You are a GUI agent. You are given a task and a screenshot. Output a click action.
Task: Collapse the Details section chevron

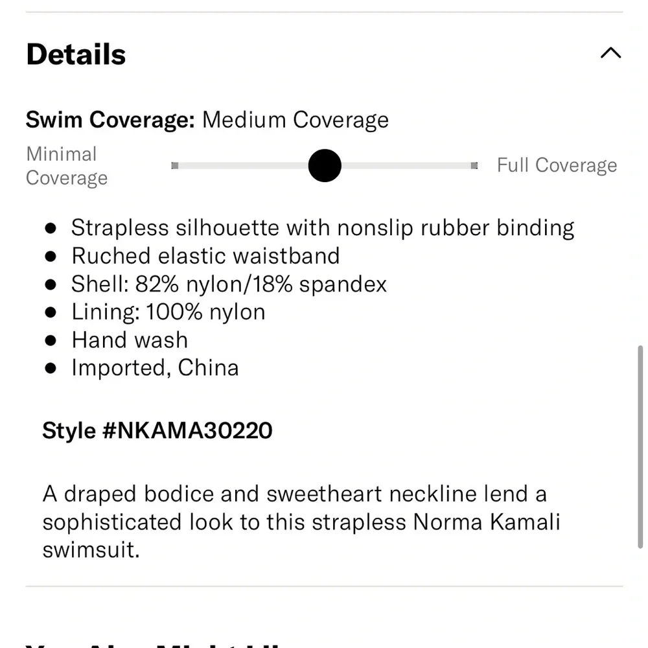point(610,53)
